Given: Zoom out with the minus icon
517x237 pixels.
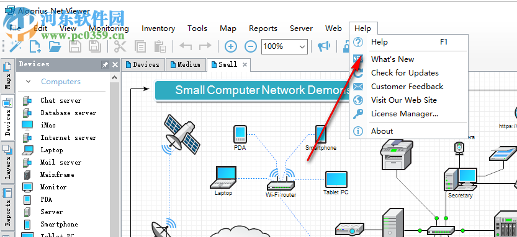Looking at the screenshot, I should click(251, 46).
